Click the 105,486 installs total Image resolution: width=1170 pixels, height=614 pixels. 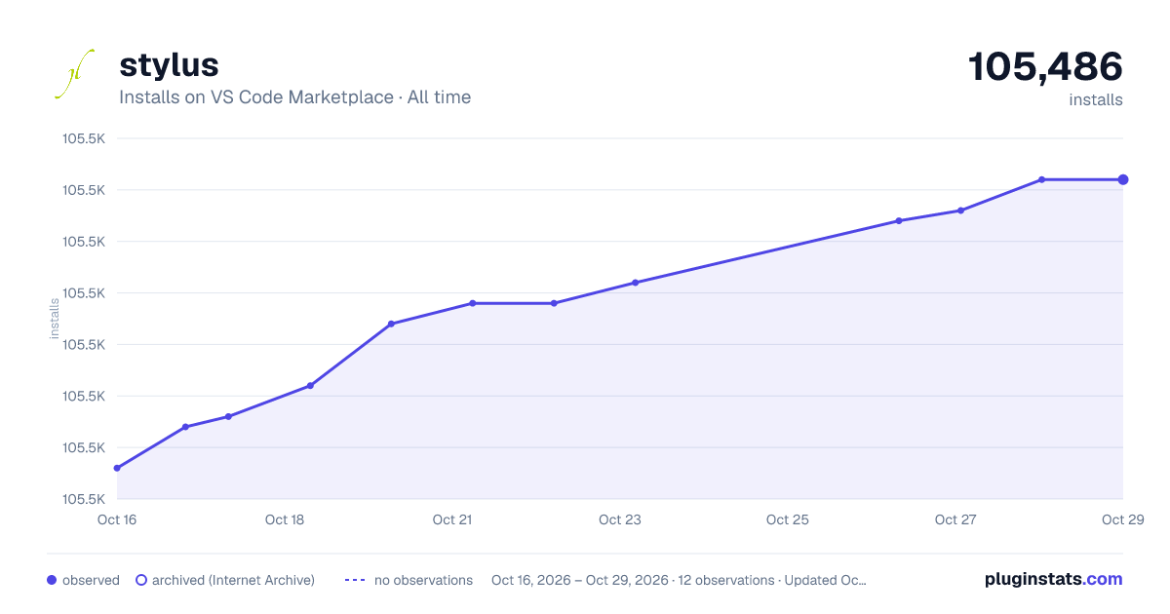click(x=1045, y=67)
